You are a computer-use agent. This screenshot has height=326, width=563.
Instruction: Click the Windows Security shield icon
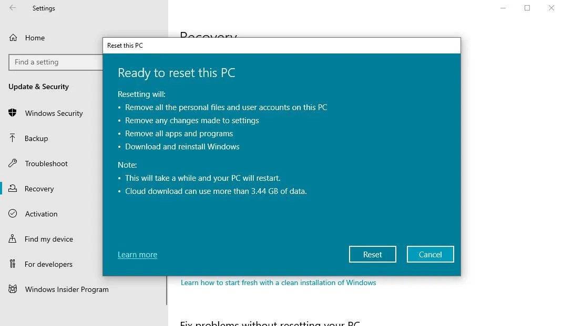click(13, 113)
